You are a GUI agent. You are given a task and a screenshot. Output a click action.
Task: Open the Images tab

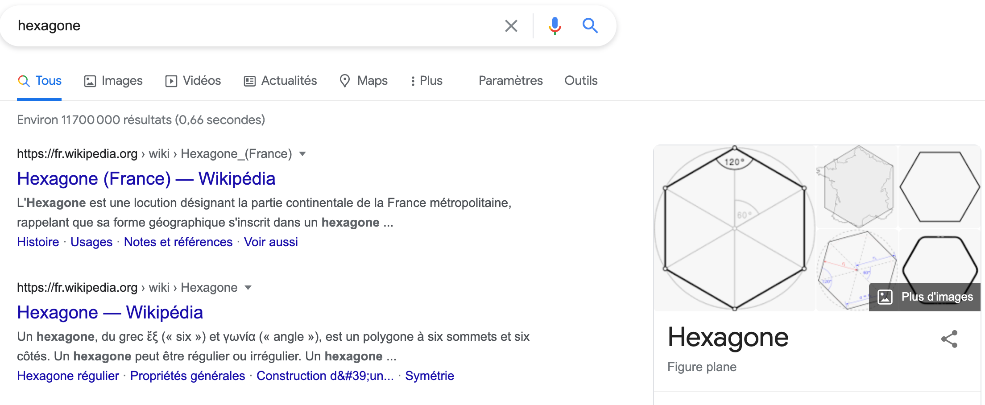[x=113, y=81]
